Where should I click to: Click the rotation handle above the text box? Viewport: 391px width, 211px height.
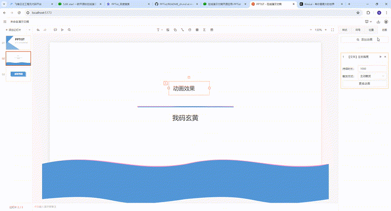189,77
